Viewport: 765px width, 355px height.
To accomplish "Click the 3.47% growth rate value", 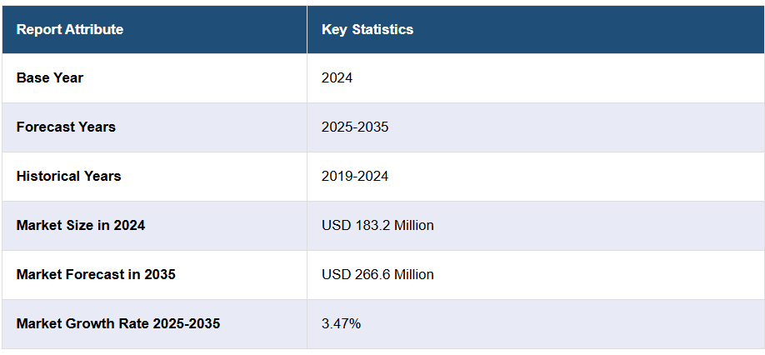I will pos(342,323).
